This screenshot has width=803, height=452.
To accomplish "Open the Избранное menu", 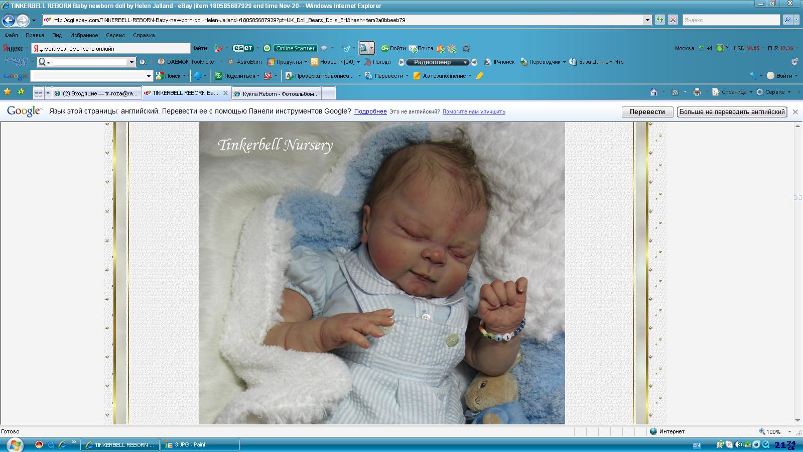I will click(x=84, y=35).
